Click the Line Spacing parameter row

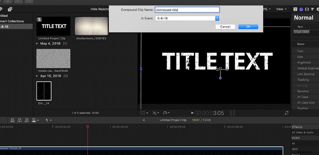coord(305,74)
